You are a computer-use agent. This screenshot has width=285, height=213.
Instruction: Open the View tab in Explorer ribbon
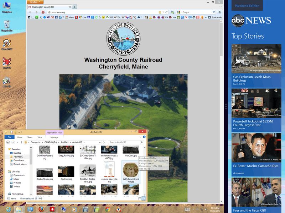40,137
